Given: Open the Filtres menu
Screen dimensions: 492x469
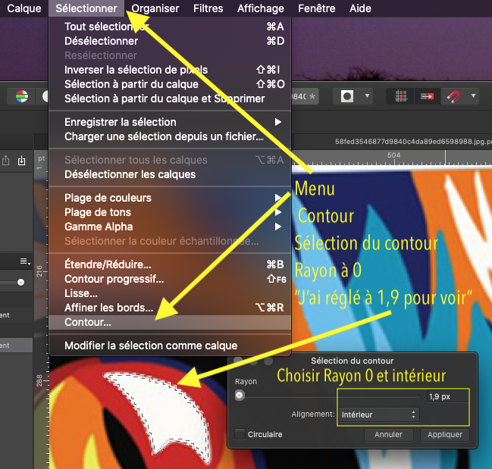Looking at the screenshot, I should click(x=208, y=8).
